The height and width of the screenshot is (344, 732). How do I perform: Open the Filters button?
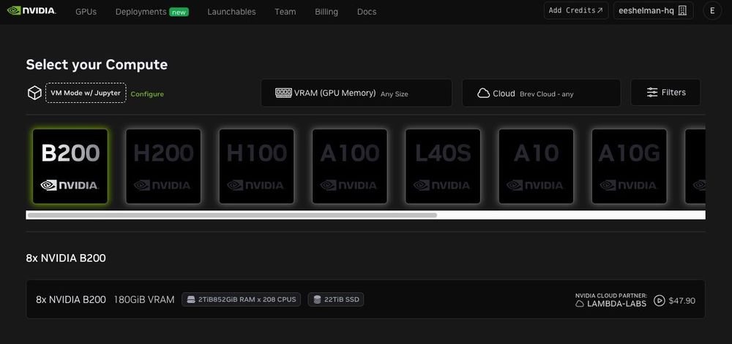point(665,92)
